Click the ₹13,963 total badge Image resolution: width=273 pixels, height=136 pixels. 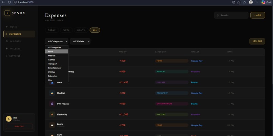coord(257,41)
